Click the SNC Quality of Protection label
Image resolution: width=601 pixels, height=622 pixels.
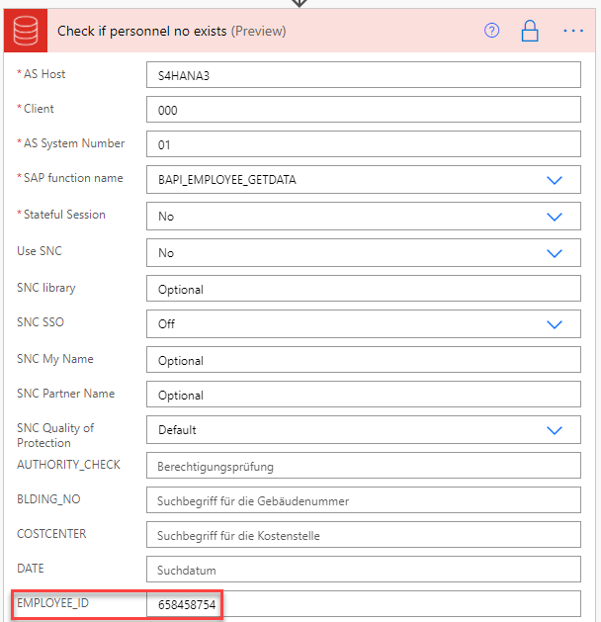[55, 435]
